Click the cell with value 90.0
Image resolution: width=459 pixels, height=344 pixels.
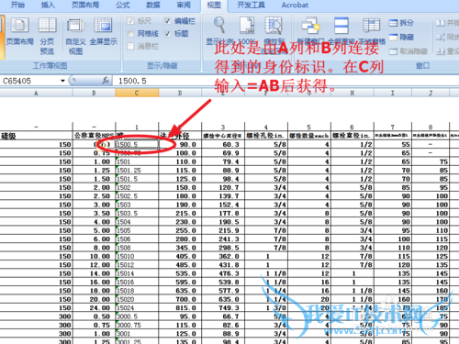click(180, 144)
